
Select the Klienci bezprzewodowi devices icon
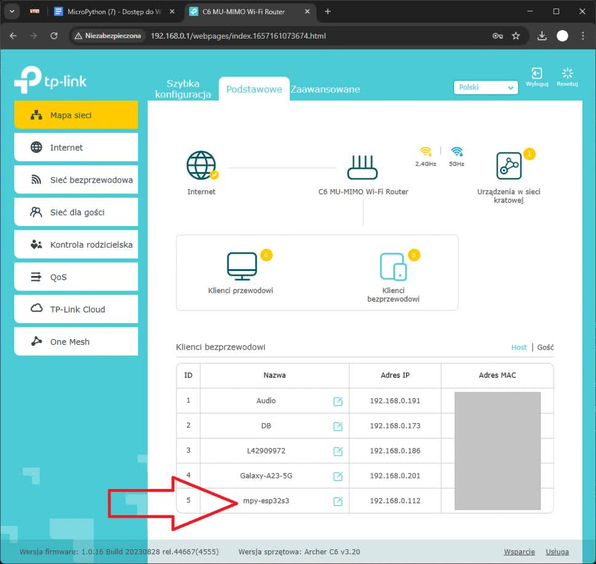[x=393, y=265]
